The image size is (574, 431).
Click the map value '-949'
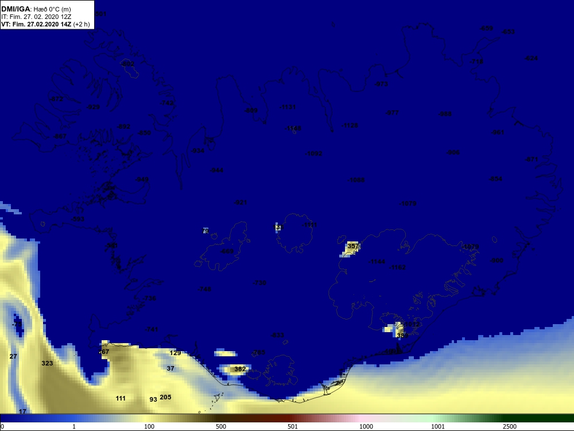point(142,179)
